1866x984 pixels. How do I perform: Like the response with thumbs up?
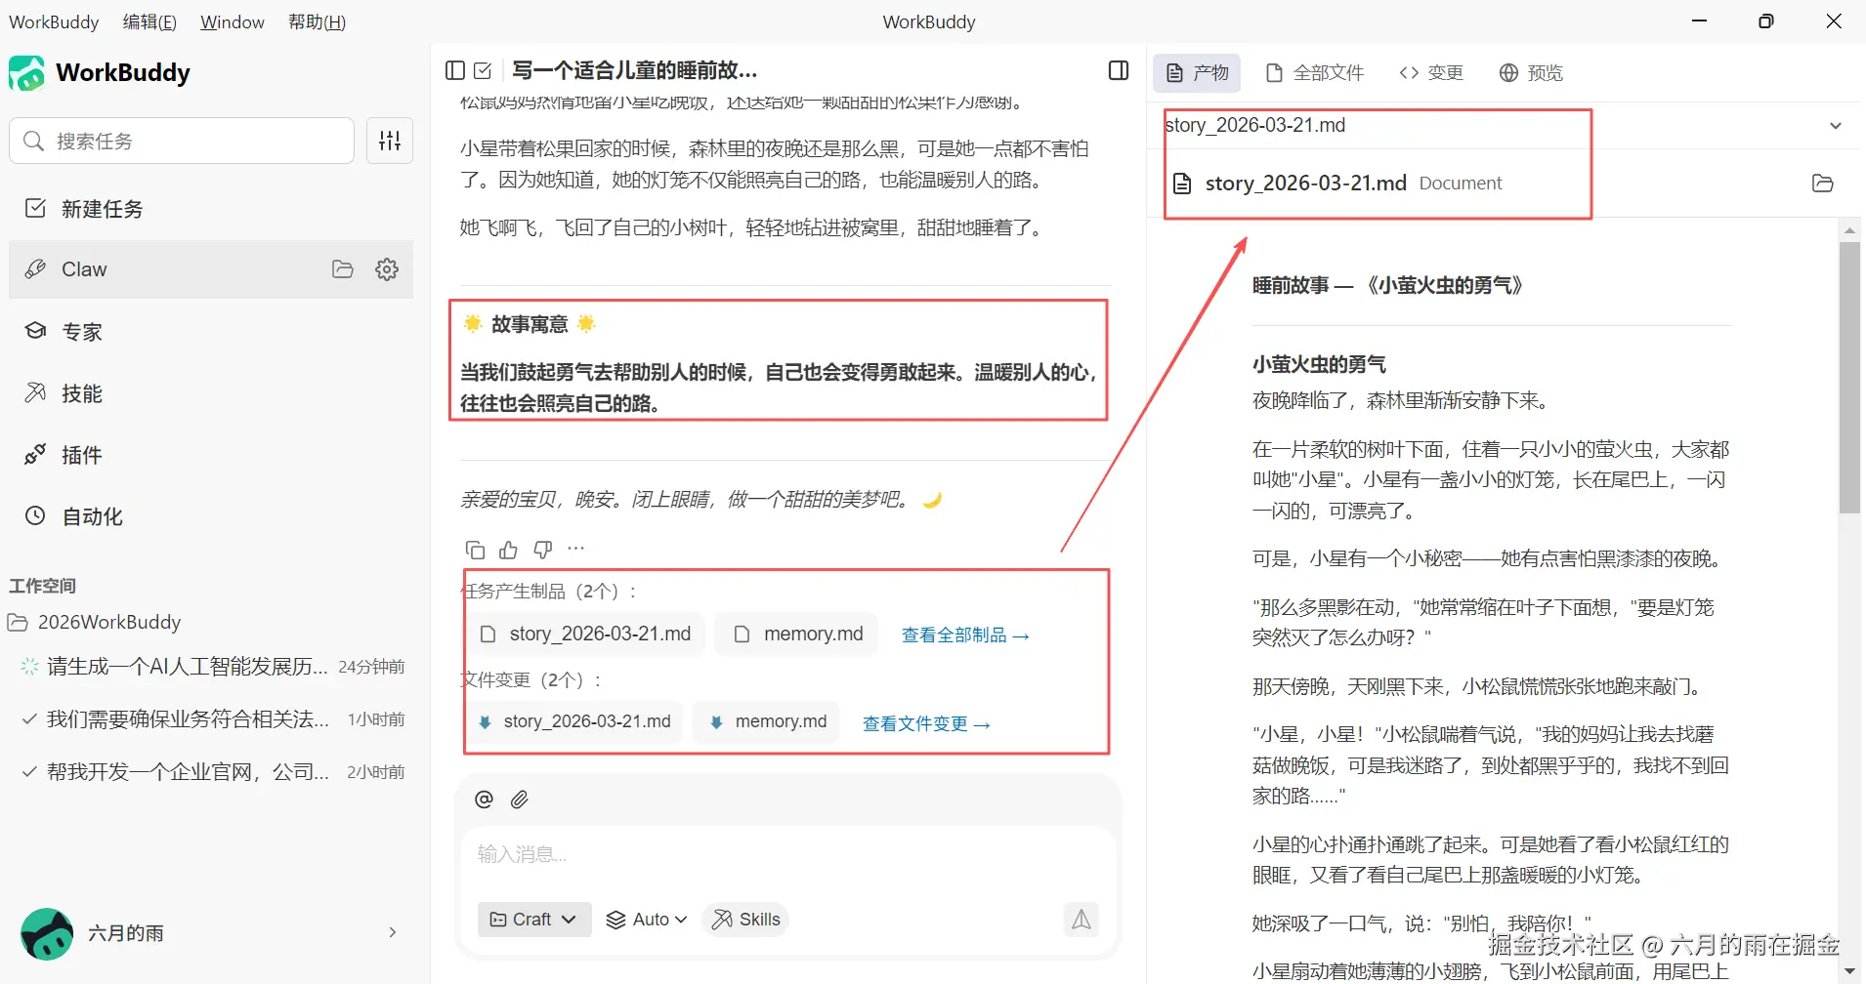click(508, 550)
